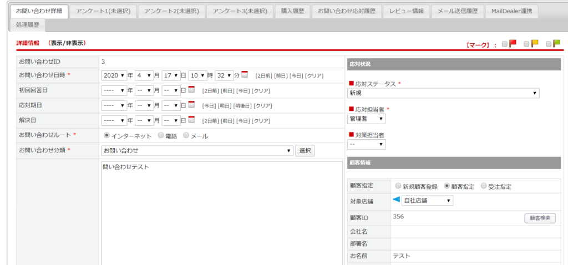Check the red flag checkbox
Viewport: 568px width, 265px height.
coord(505,44)
